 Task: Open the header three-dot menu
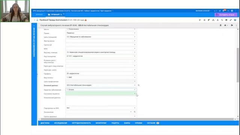[236, 11]
